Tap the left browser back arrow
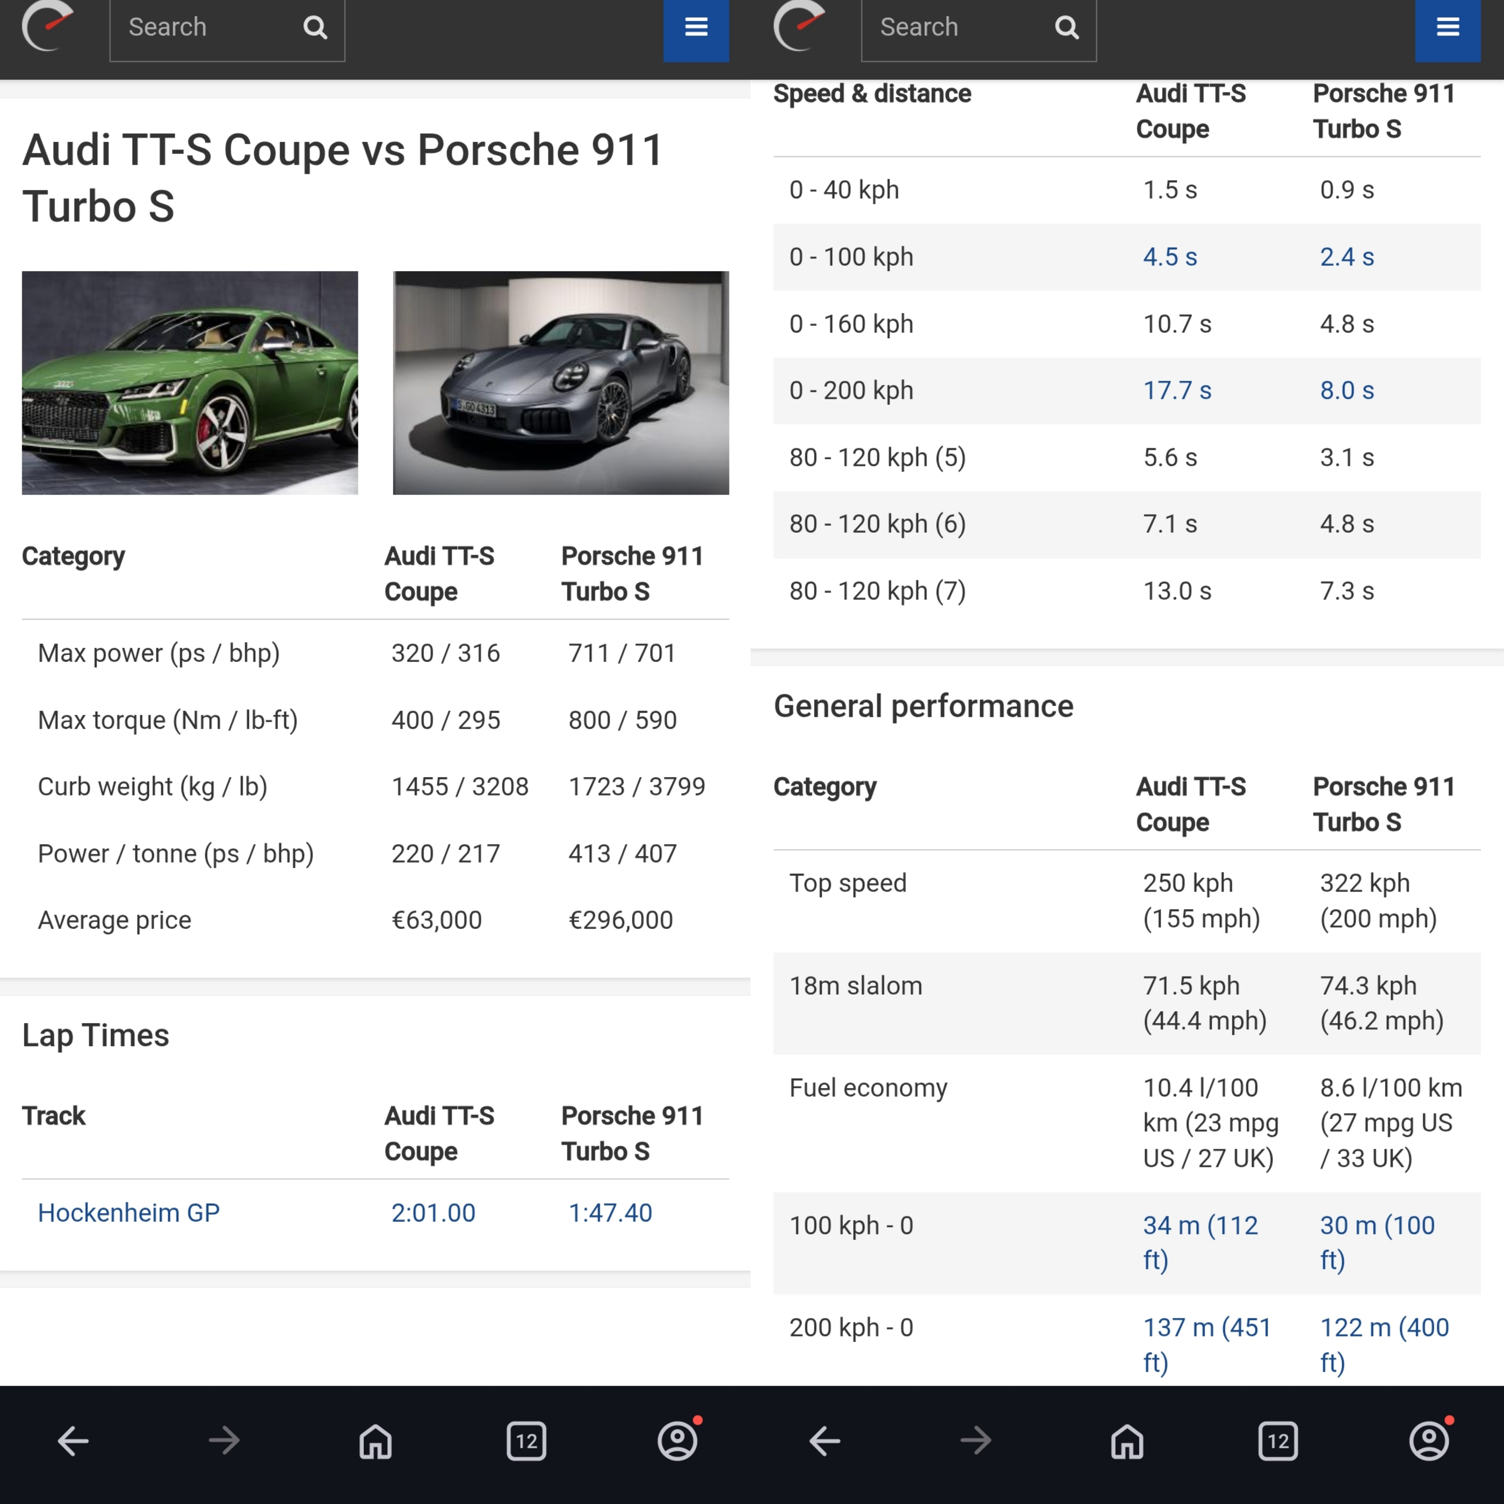The height and width of the screenshot is (1504, 1504). tap(73, 1441)
